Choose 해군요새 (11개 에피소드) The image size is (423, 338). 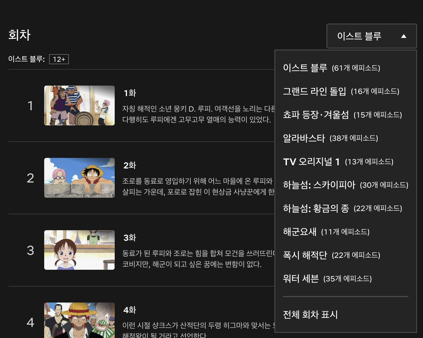[x=346, y=232]
